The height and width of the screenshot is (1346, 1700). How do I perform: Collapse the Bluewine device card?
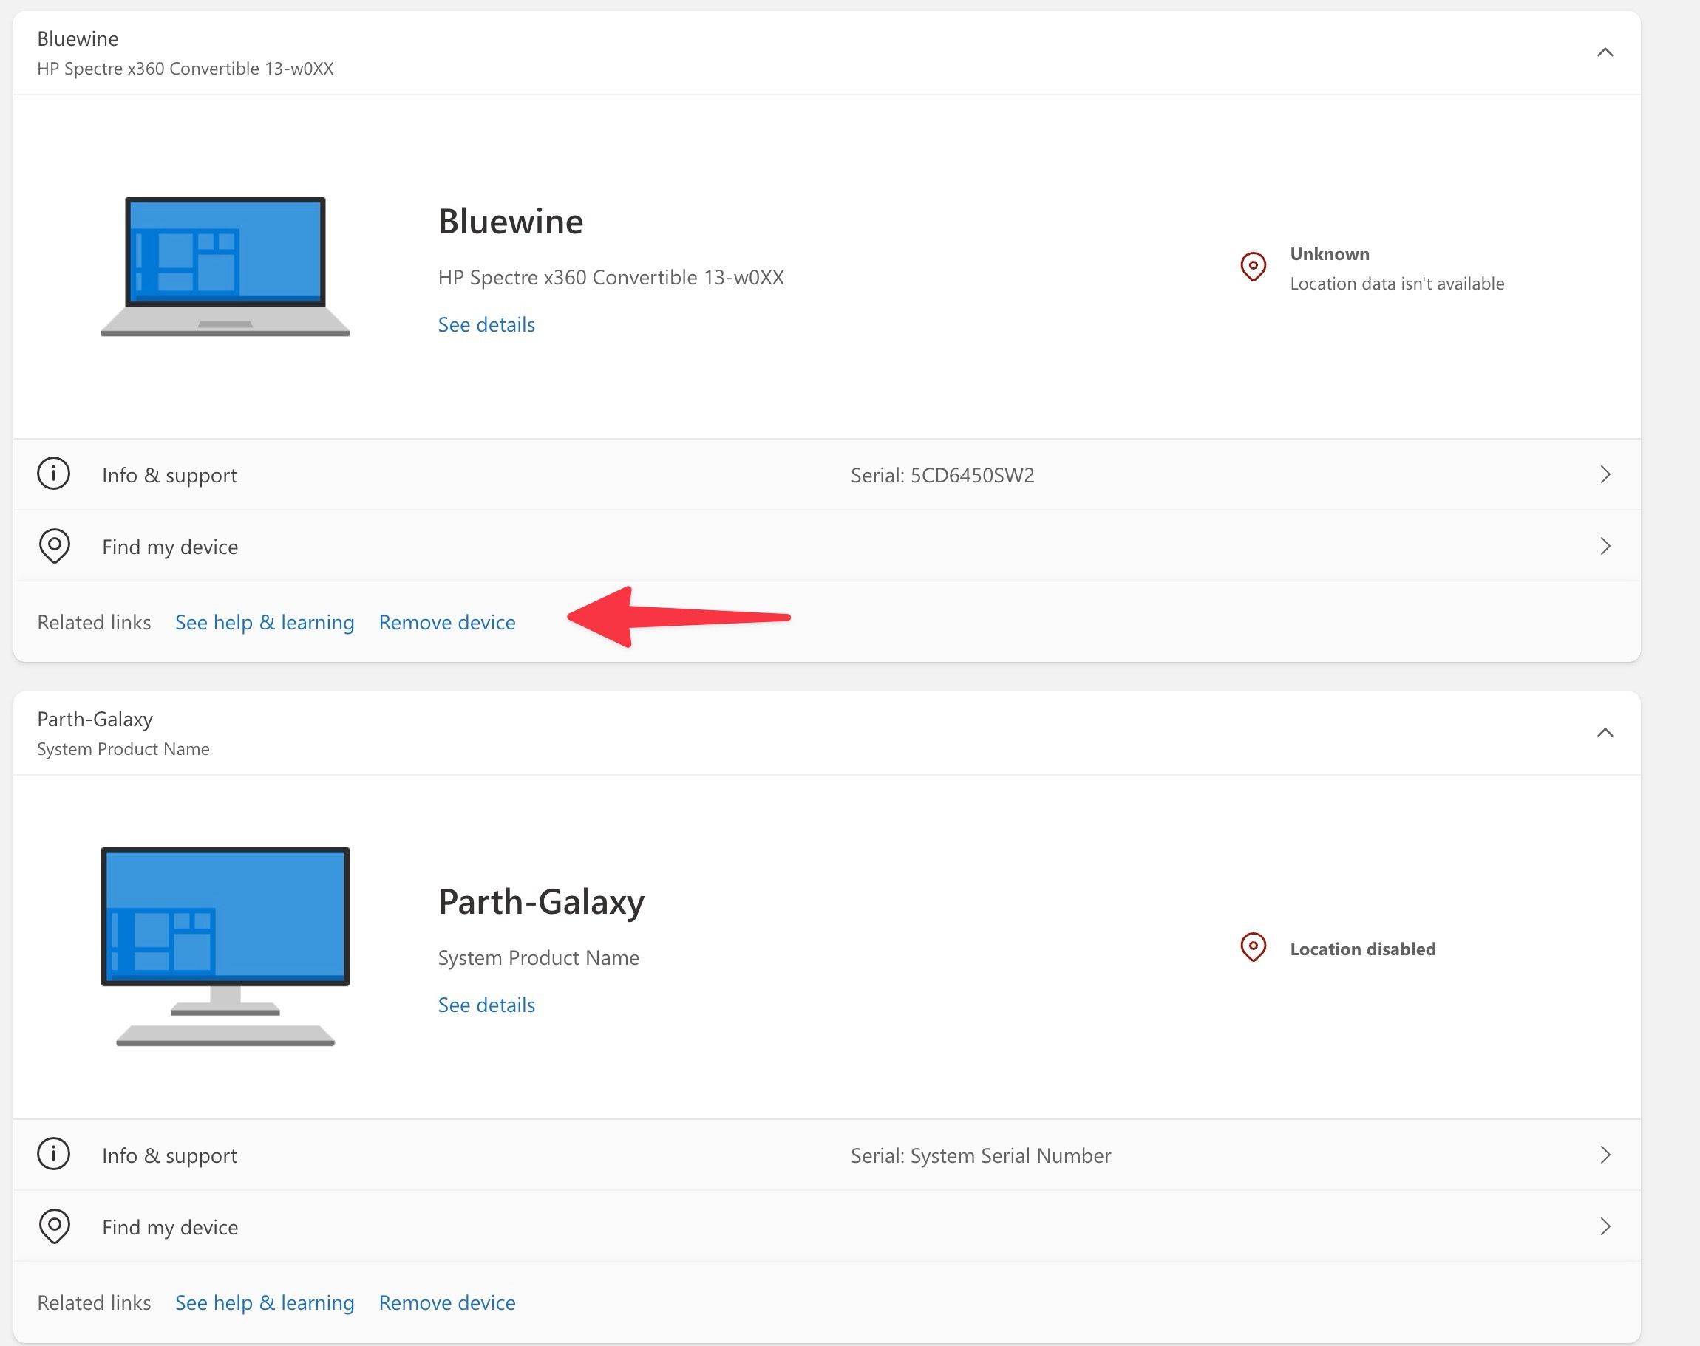click(x=1605, y=52)
